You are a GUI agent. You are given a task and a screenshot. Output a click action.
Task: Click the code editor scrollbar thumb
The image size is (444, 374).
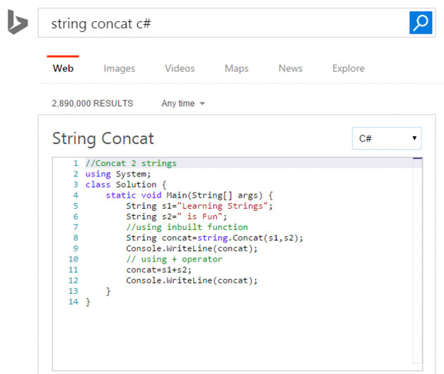click(417, 158)
